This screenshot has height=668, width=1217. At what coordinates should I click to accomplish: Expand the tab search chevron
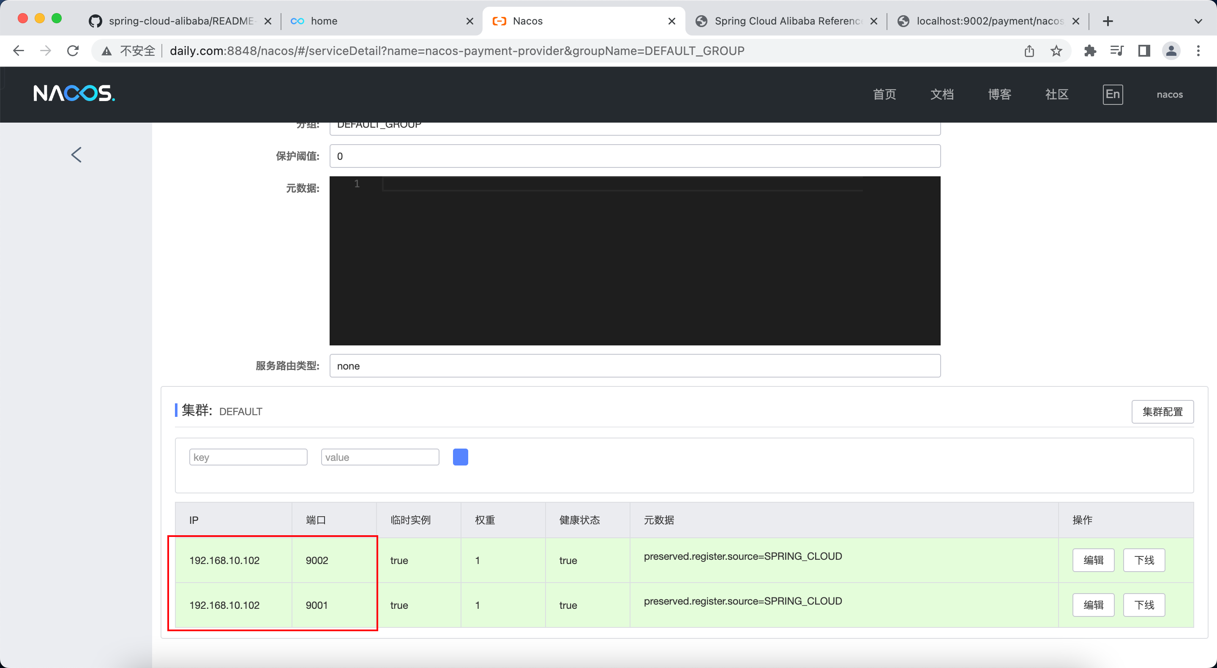click(x=1198, y=21)
